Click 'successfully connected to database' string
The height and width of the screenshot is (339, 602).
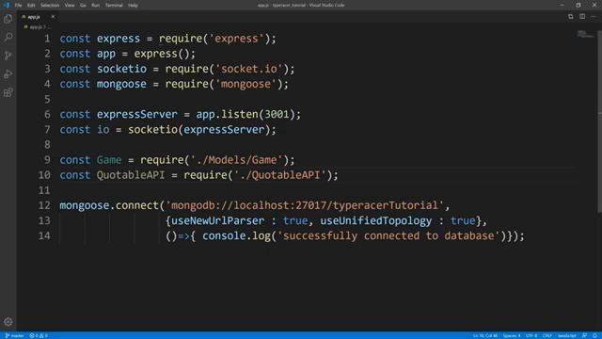[388, 236]
